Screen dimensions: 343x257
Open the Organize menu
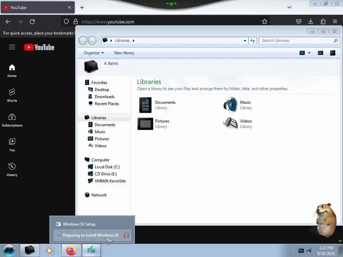tap(94, 53)
